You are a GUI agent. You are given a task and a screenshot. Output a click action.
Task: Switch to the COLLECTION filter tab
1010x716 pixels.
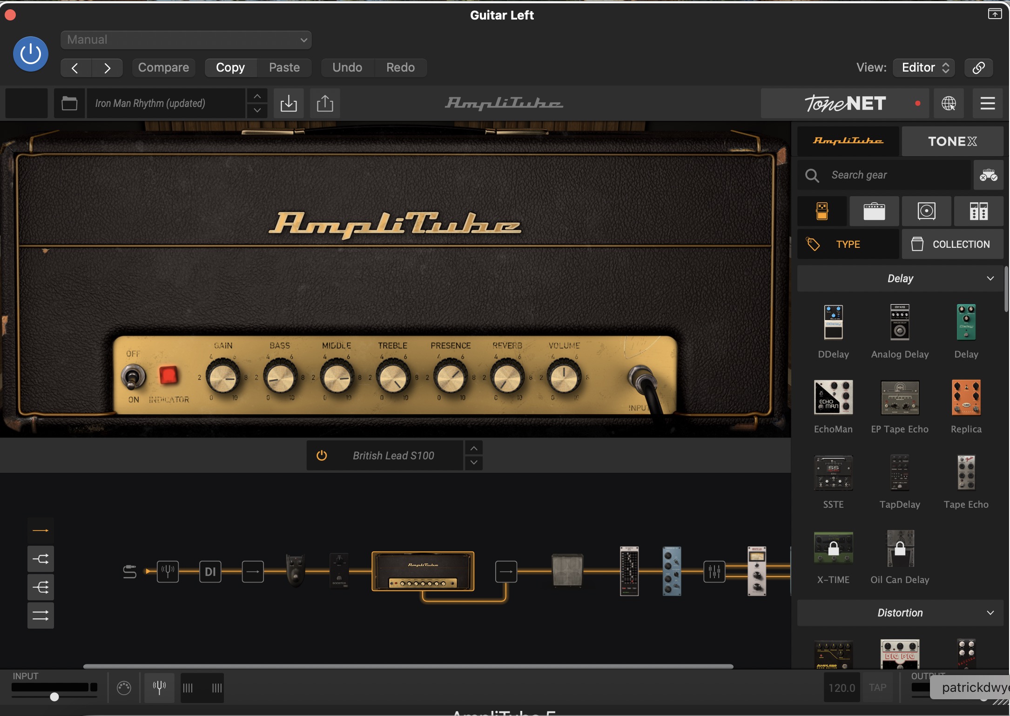click(x=952, y=244)
